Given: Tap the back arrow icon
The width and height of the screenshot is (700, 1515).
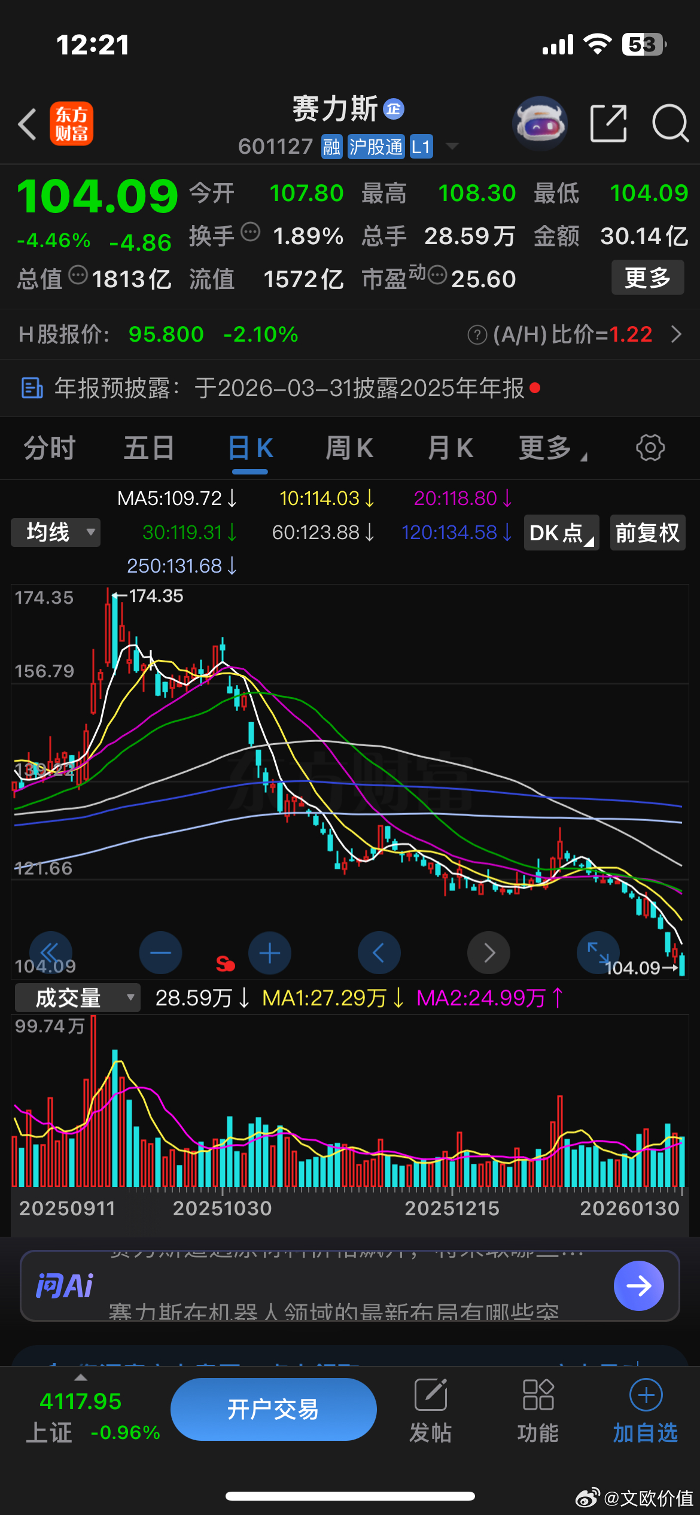Looking at the screenshot, I should [x=28, y=124].
